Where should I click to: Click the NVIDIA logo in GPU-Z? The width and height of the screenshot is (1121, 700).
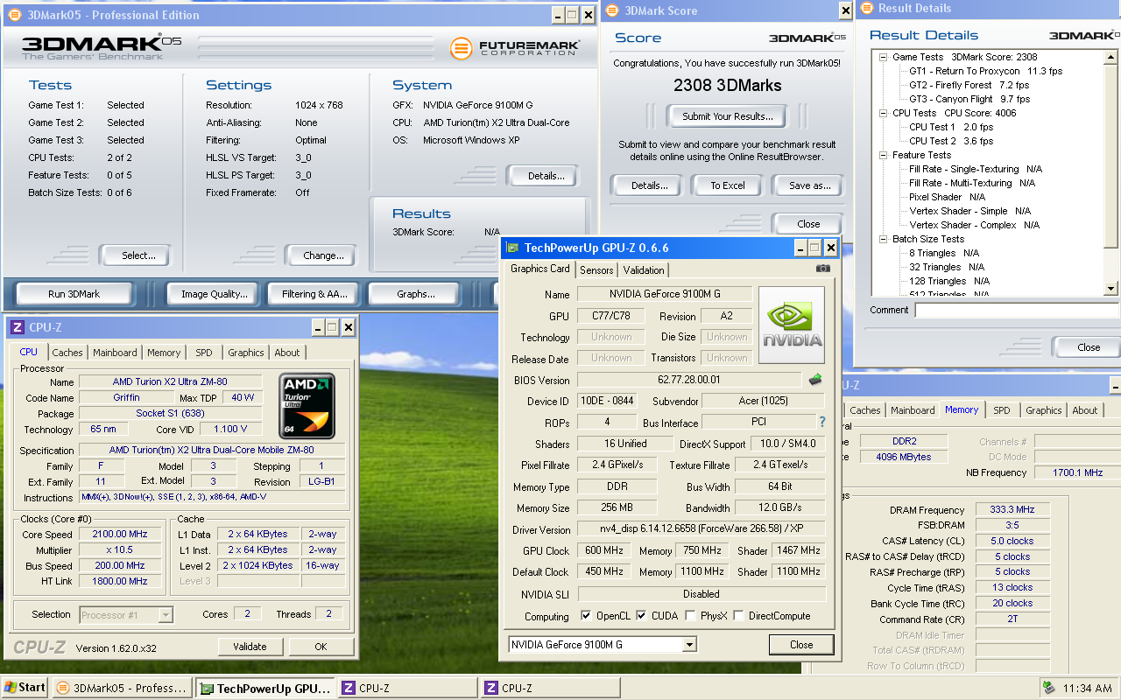tap(792, 325)
